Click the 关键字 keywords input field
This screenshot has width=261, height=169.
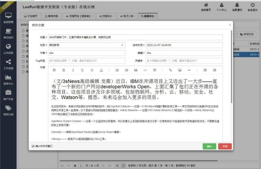click(x=184, y=61)
